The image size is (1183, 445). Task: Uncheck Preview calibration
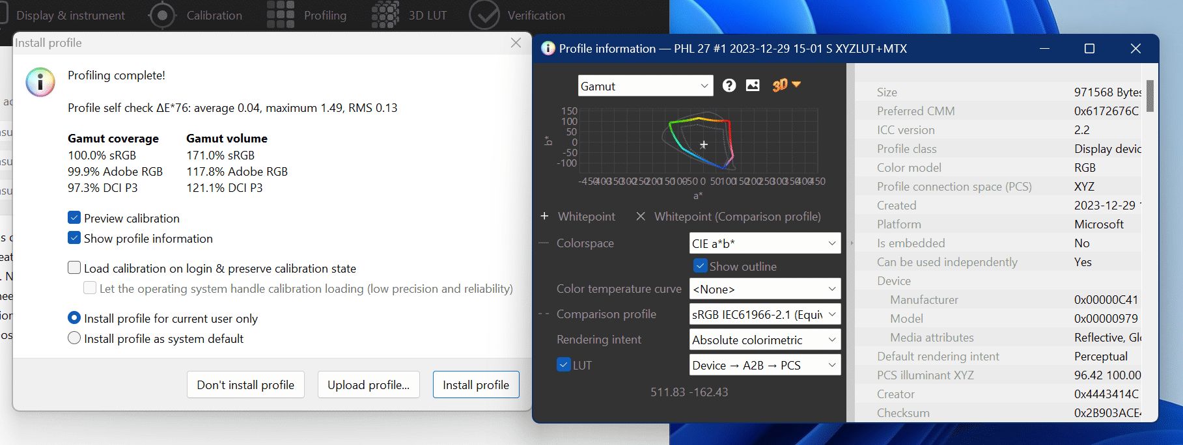[74, 218]
